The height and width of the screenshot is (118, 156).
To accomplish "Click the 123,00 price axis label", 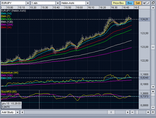I will tap(144, 47).
